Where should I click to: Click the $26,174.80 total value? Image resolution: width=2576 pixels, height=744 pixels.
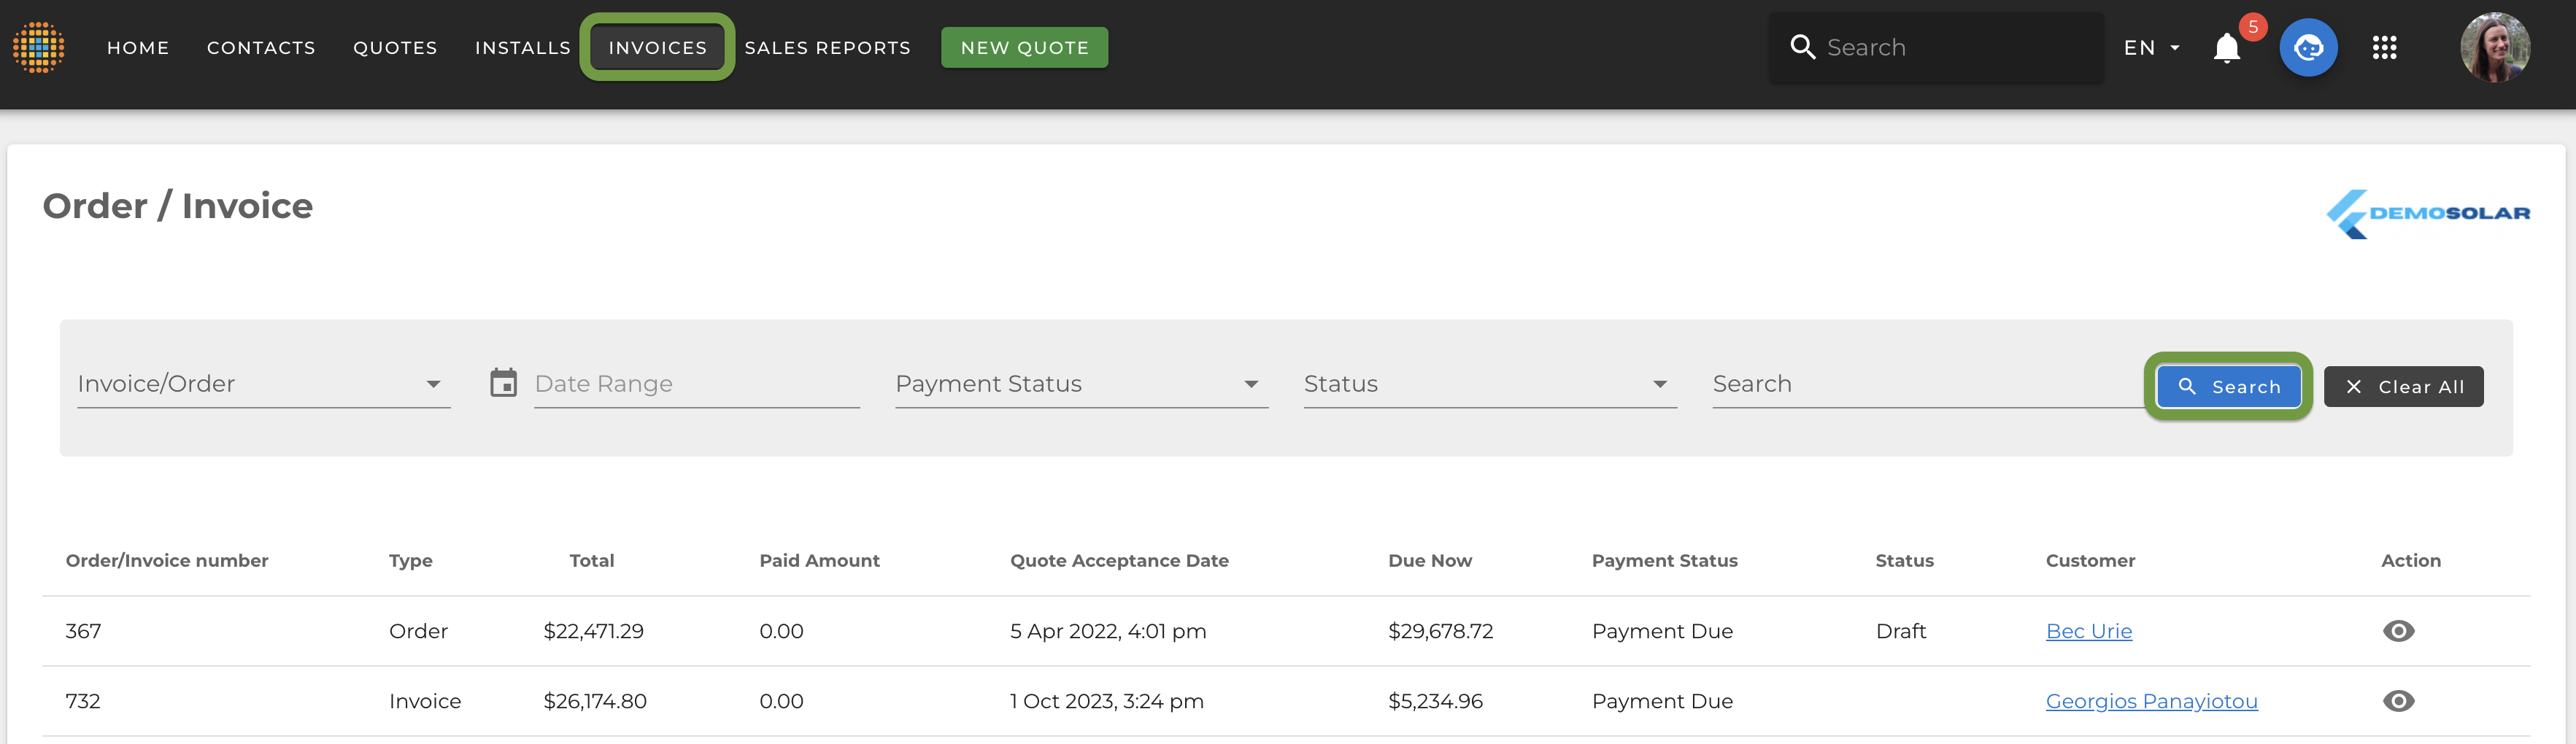(595, 701)
